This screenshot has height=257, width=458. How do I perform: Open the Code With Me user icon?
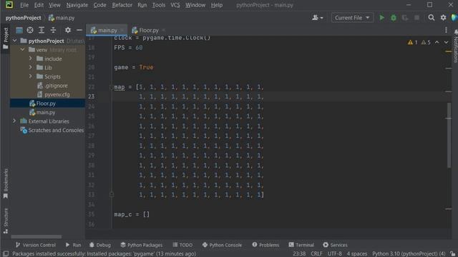pos(317,18)
